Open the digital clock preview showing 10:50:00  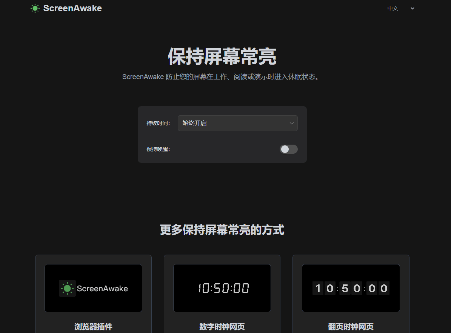click(x=222, y=288)
